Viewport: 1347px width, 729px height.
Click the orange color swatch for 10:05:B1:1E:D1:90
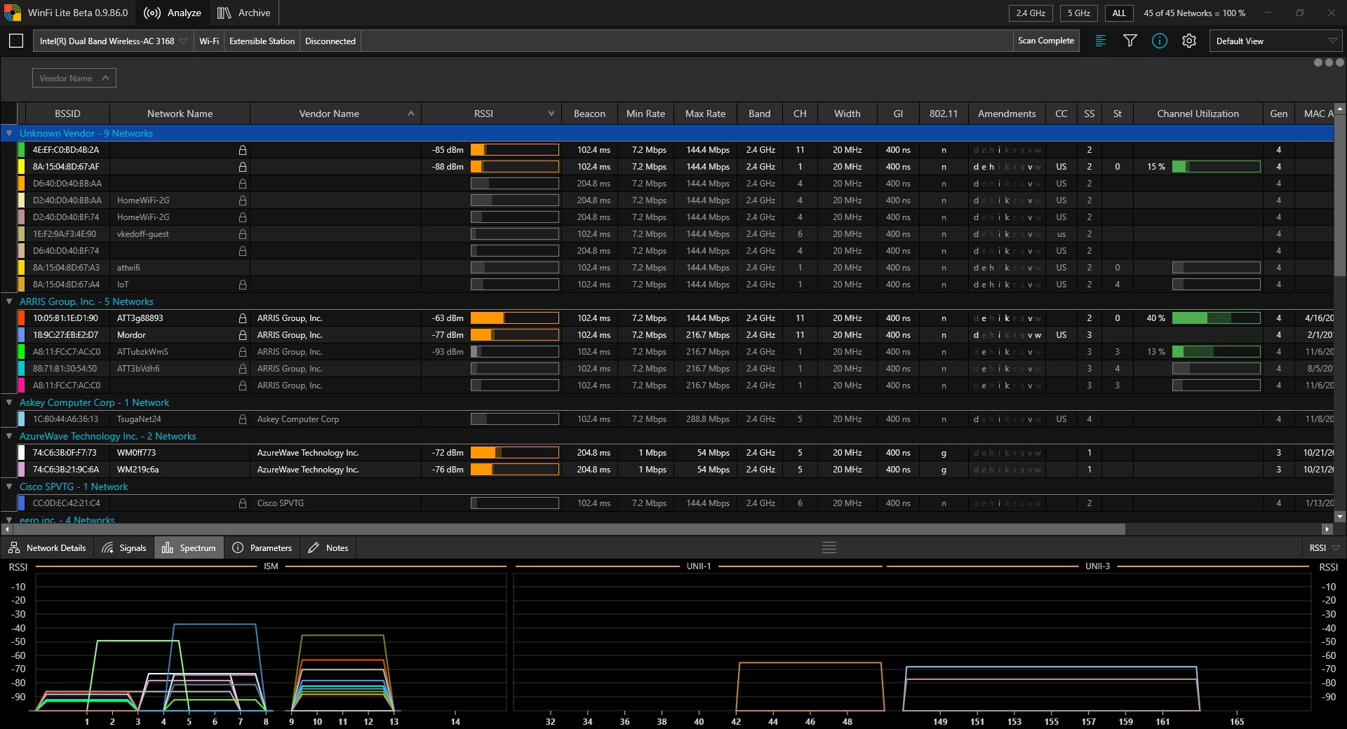click(x=21, y=318)
